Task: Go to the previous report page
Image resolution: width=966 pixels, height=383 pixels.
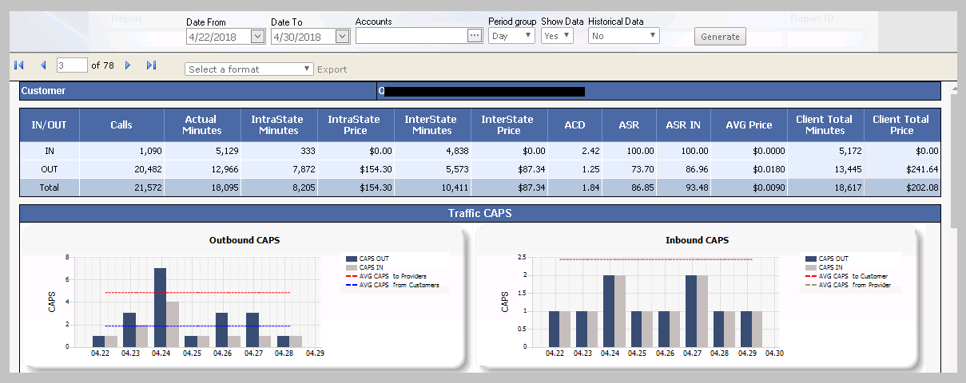Action: [43, 65]
